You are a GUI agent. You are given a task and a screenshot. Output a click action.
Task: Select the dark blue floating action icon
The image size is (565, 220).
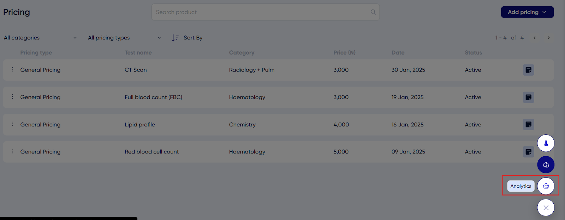(x=546, y=165)
